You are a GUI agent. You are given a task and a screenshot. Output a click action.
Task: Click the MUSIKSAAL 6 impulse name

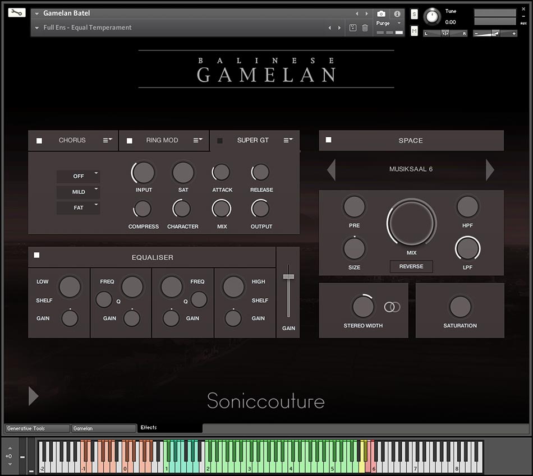411,169
